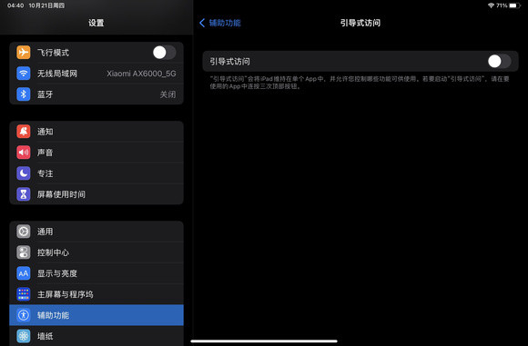
Task: Tap the Bluetooth (蓝牙) icon
Action: (24, 94)
